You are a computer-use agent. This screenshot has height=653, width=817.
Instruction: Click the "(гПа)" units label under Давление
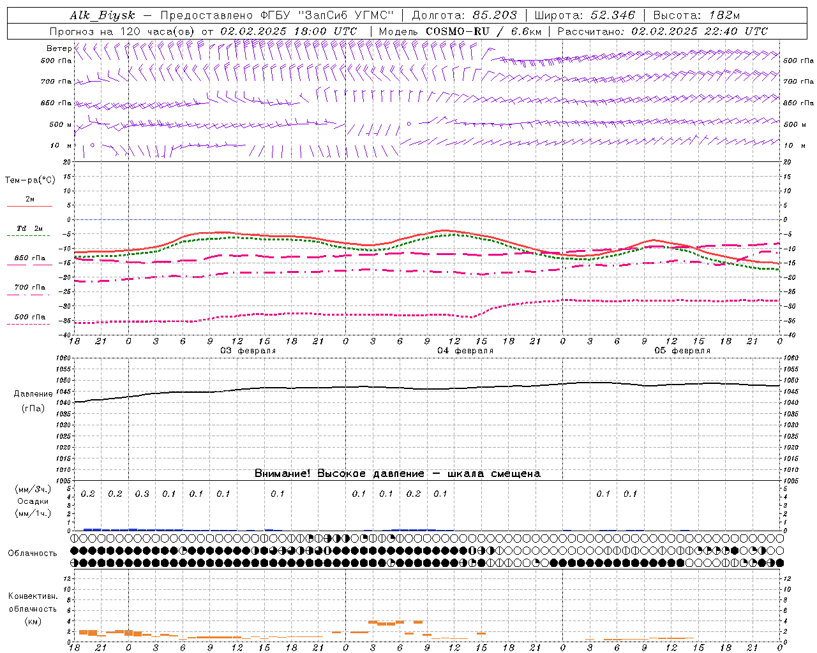click(x=33, y=409)
